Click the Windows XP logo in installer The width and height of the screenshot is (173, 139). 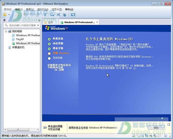tap(56, 28)
